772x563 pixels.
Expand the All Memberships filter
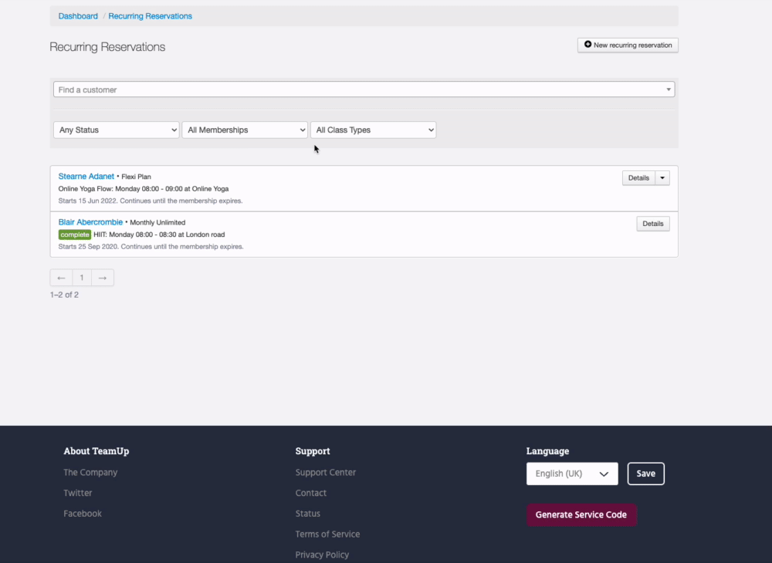tap(245, 130)
